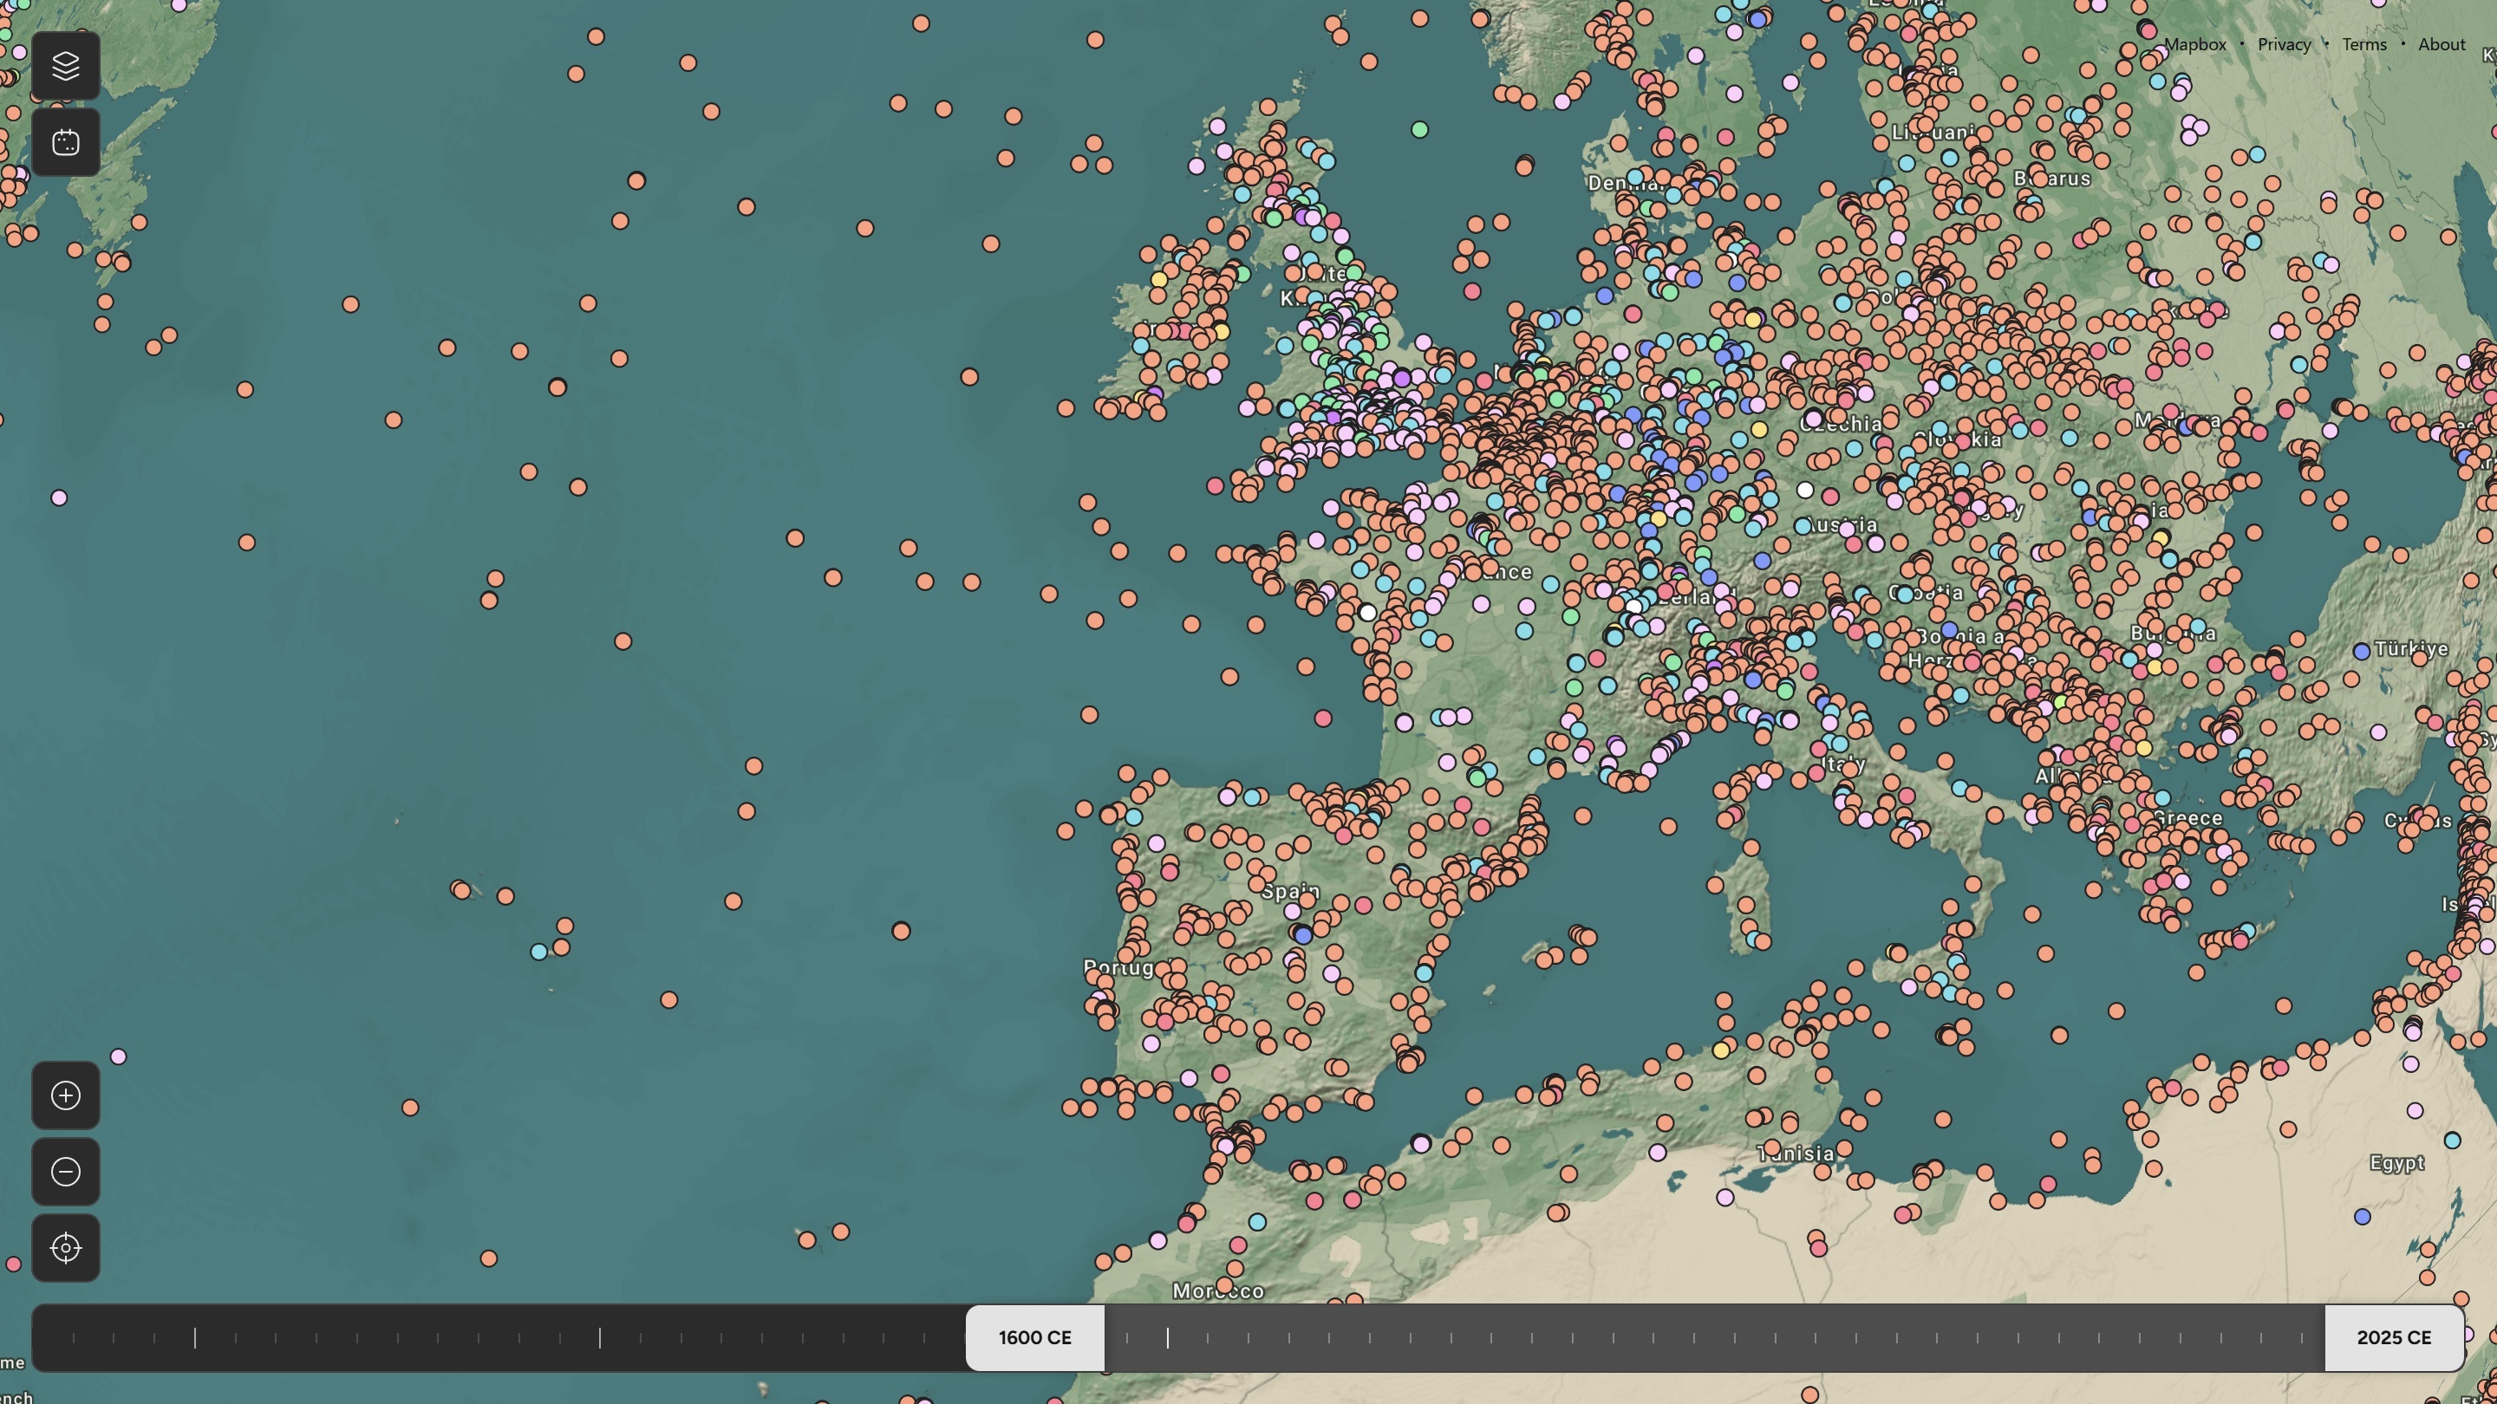Select the white marker in western France
Screen dimensions: 2497x1404
click(1366, 613)
